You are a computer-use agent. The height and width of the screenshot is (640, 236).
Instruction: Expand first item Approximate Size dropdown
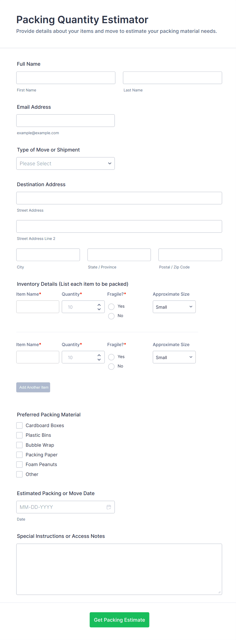pyautogui.click(x=174, y=307)
